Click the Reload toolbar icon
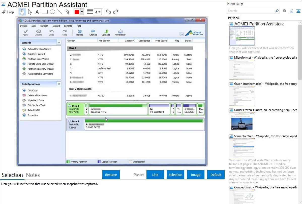This screenshot has height=204, width=302. click(80, 32)
